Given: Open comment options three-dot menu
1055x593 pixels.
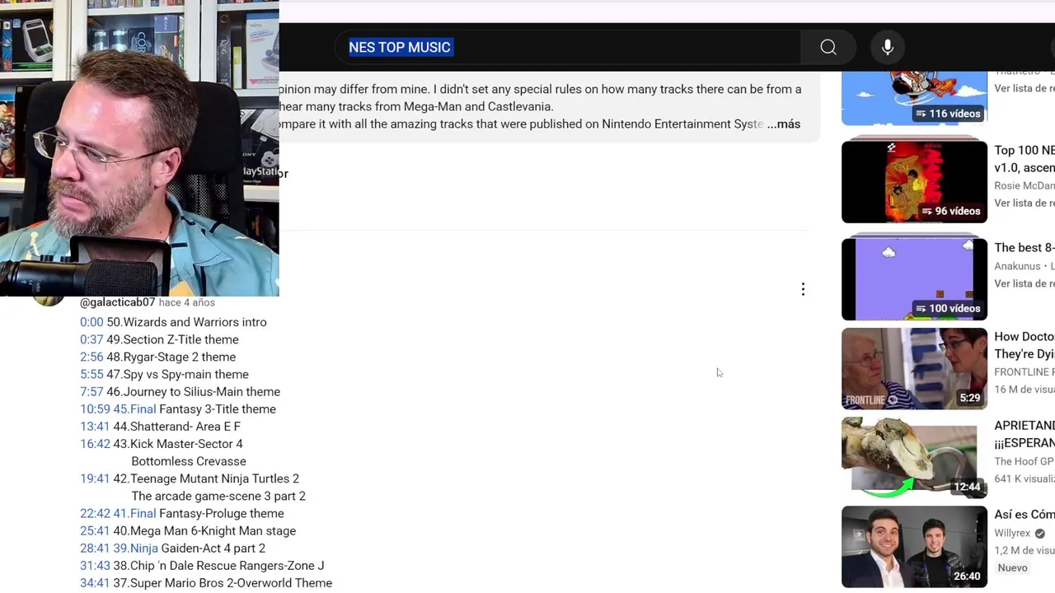Looking at the screenshot, I should click(x=803, y=289).
